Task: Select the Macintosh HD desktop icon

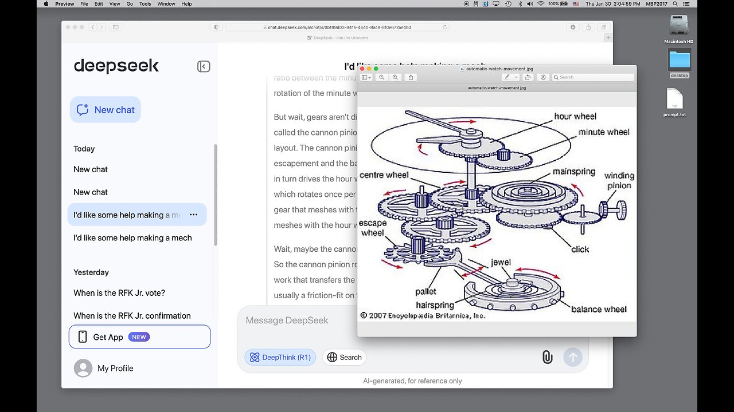Action: tap(679, 29)
